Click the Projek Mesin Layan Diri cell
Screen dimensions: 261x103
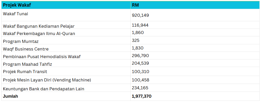pos(47,80)
